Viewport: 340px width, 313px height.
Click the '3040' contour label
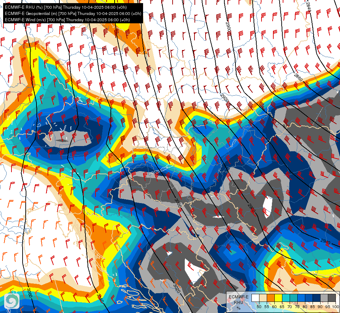100,299
